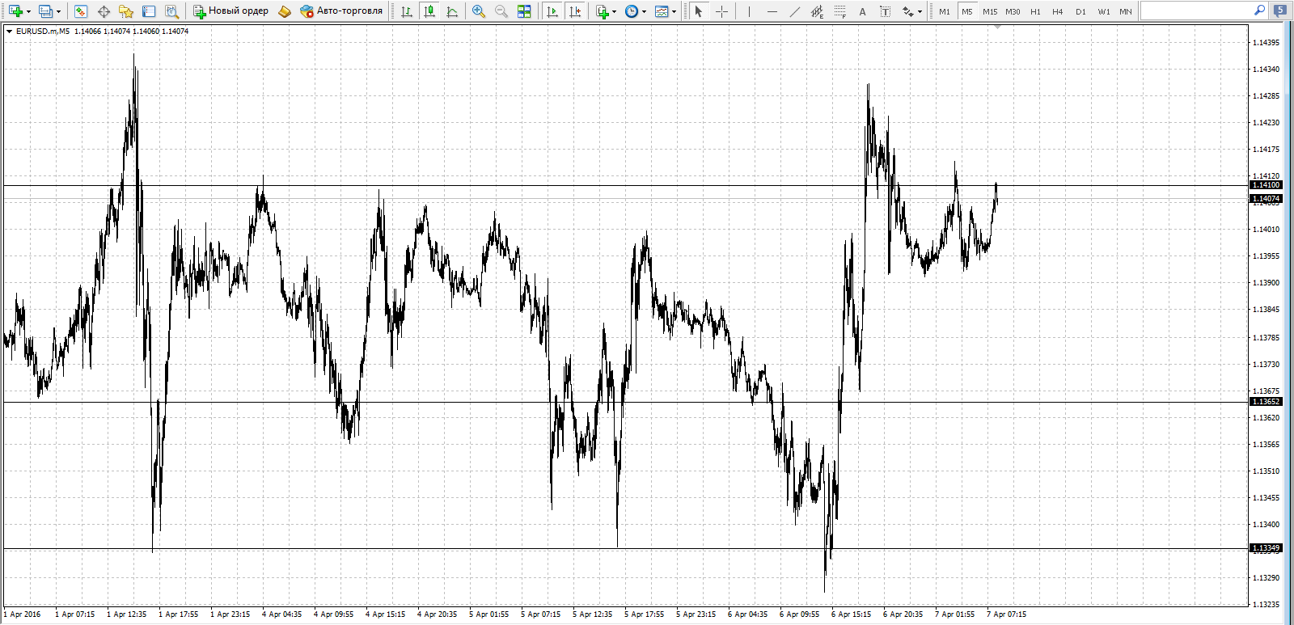Select the arrows drawing tool
The width and height of the screenshot is (1294, 625).
907,11
